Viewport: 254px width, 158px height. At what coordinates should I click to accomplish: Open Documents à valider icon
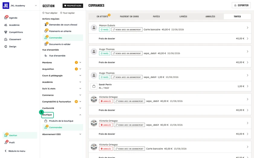tap(46, 44)
